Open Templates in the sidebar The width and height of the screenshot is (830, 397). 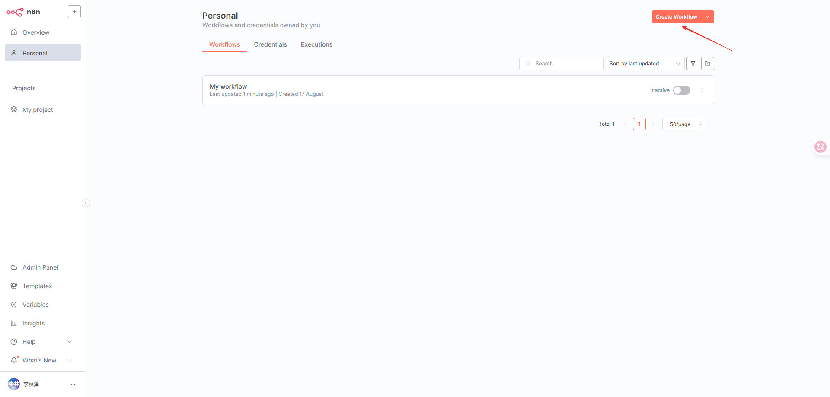click(37, 286)
